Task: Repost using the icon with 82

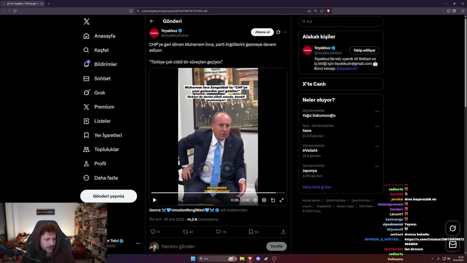Action: pos(188,232)
